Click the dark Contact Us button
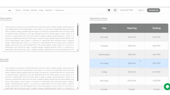The image size is (170, 95). (154, 10)
